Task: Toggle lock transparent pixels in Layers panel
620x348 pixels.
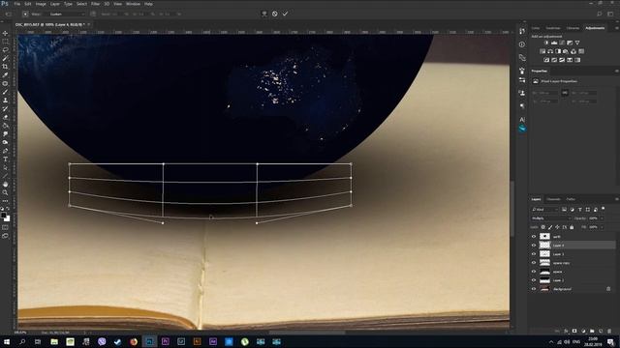Action: pyautogui.click(x=543, y=227)
